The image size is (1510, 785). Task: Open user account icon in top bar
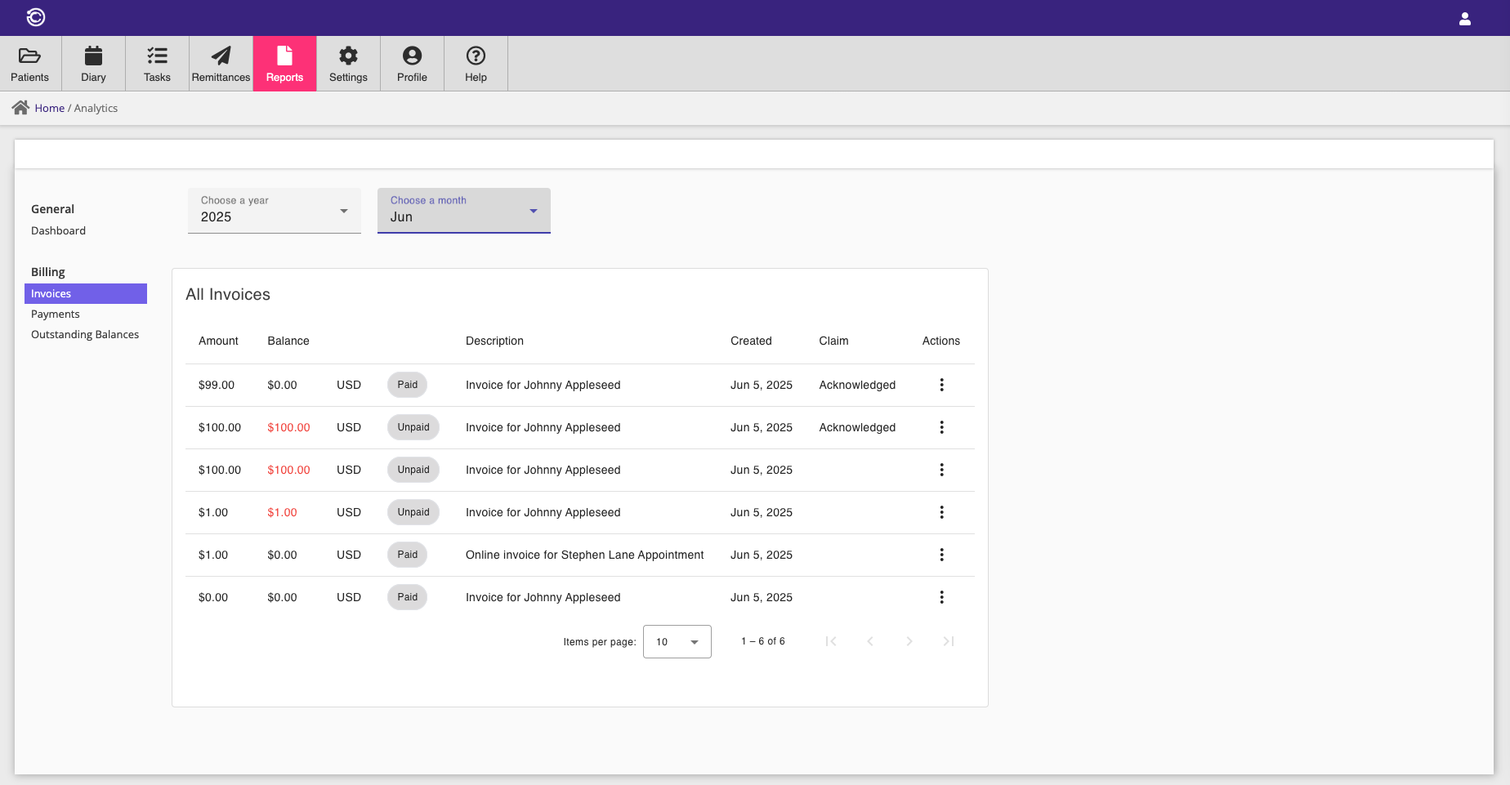coord(1464,18)
